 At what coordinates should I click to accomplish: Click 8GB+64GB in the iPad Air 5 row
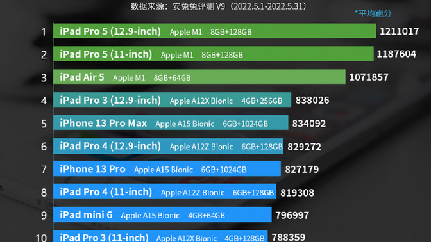(172, 78)
